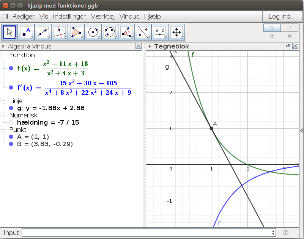Collapse the Punkt tree group
The image size is (304, 239).
point(3,130)
